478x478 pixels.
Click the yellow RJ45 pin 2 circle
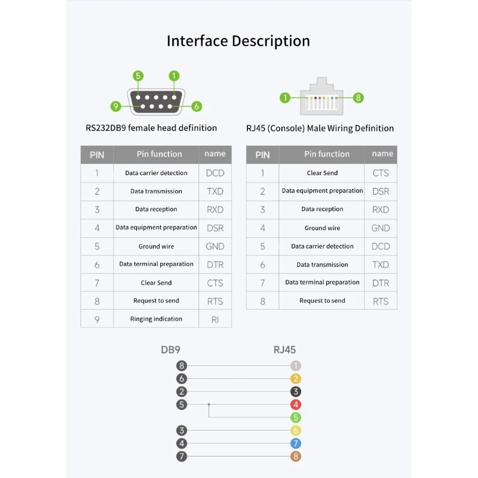(296, 379)
